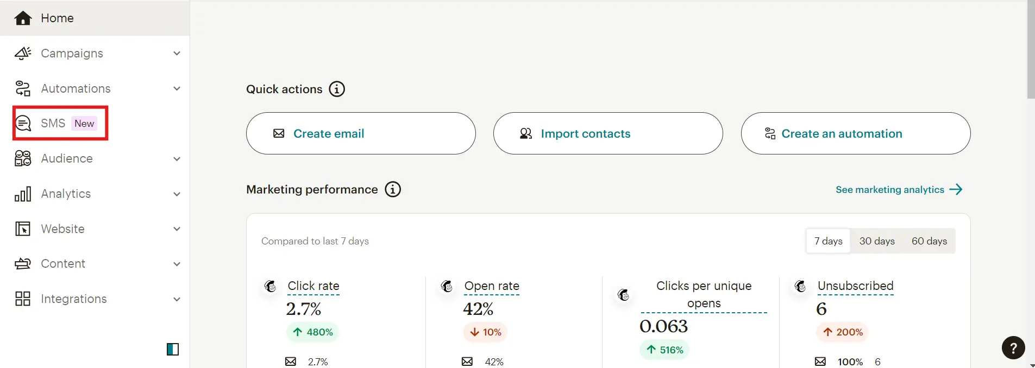1035x368 pixels.
Task: Open the Analytics sidebar item
Action: (66, 194)
